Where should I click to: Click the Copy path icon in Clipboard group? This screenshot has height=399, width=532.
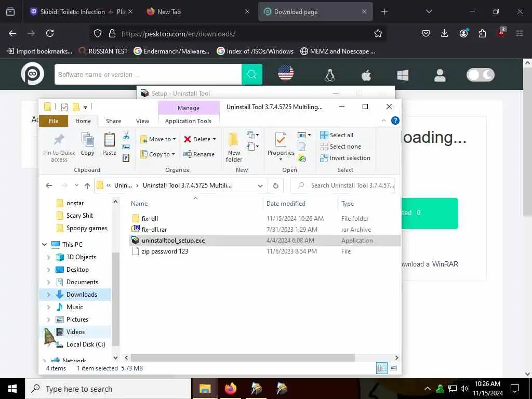126,147
